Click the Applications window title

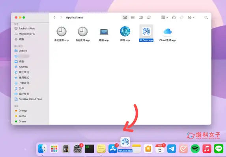(75, 17)
